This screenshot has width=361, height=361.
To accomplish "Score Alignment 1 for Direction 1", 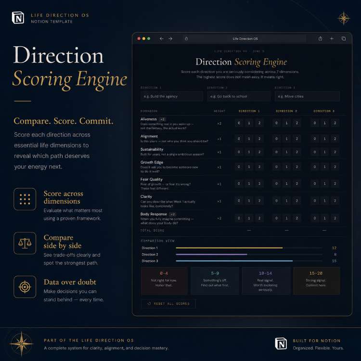I will click(249, 139).
